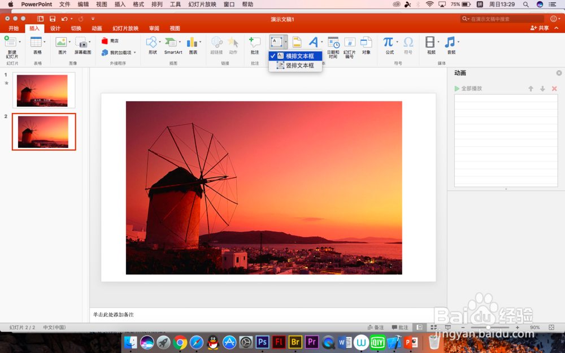Viewport: 565px width, 353px height.
Task: Click the undo icon in title bar
Action: 64,19
